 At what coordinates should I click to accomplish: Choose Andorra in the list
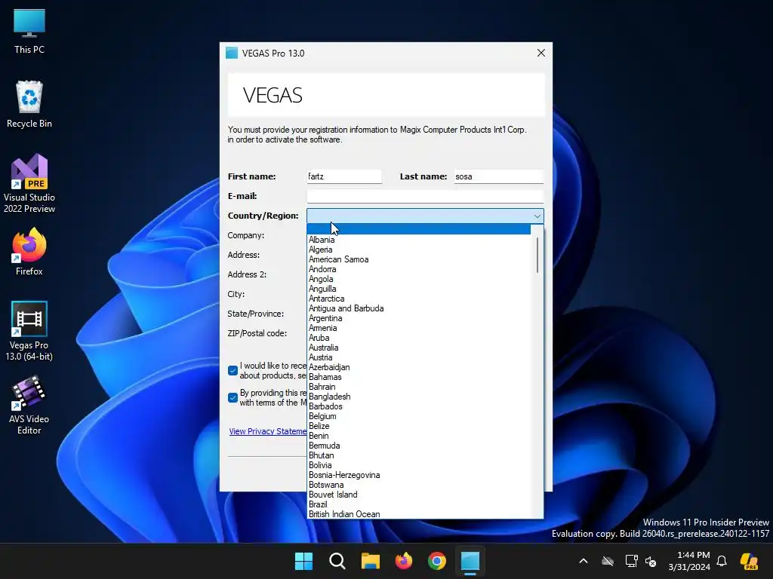(x=418, y=269)
